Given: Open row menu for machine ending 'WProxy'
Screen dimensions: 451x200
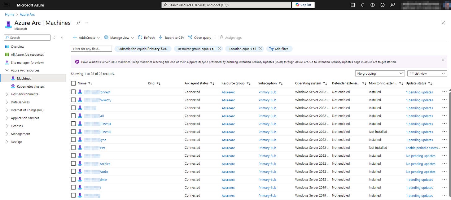Looking at the screenshot, I should point(444,100).
